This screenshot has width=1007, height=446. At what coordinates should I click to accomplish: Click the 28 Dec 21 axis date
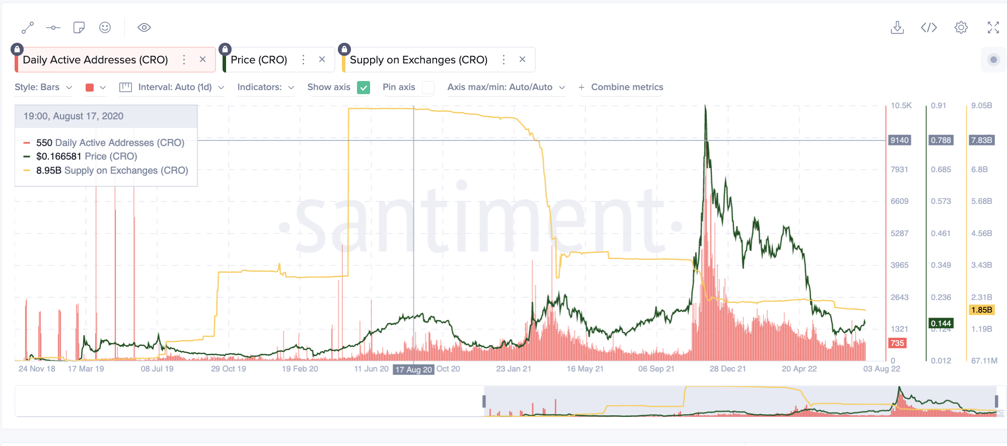[x=728, y=369]
